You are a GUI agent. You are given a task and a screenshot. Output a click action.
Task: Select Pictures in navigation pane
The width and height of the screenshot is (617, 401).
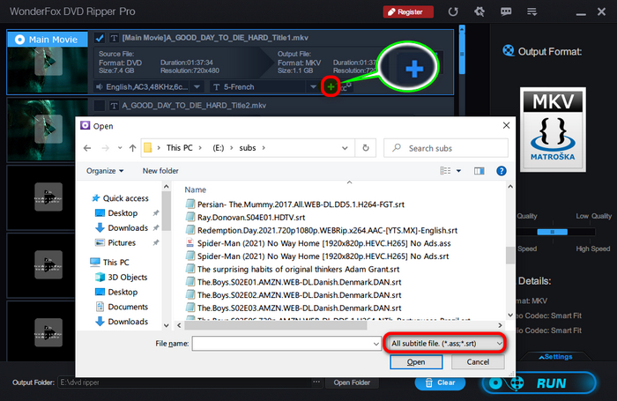(122, 243)
